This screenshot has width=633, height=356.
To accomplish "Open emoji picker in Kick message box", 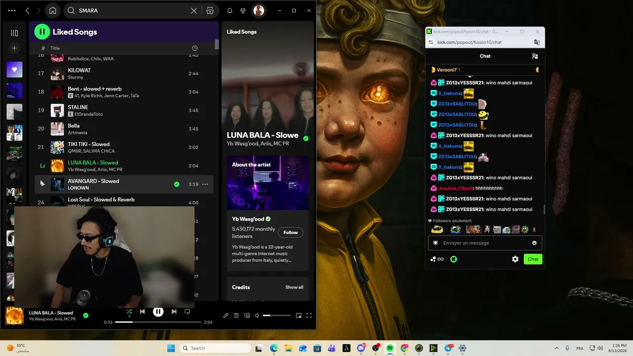I will [534, 243].
